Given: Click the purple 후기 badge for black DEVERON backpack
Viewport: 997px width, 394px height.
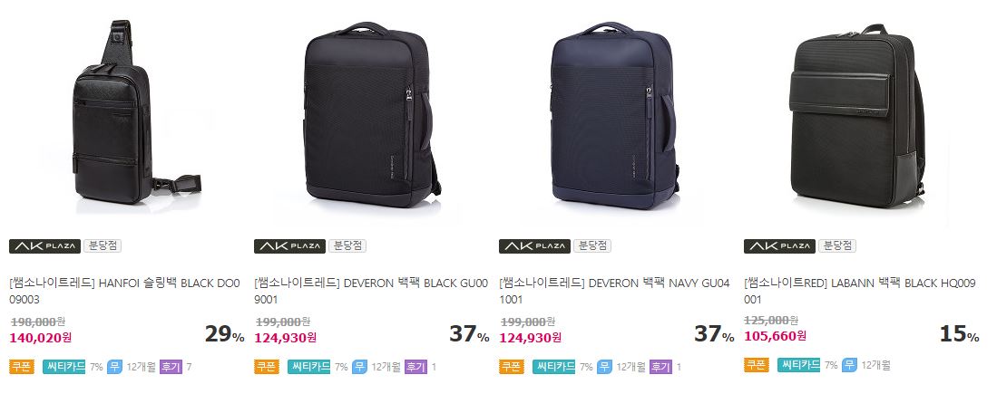Looking at the screenshot, I should [x=415, y=367].
